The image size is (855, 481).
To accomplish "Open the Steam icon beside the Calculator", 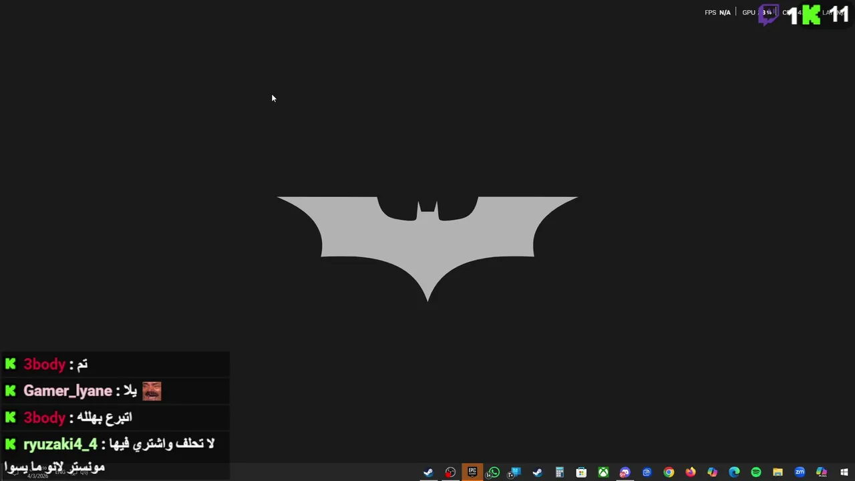I will 537,472.
